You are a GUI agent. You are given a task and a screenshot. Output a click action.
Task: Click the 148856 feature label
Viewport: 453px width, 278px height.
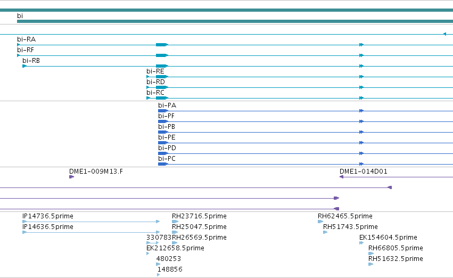170,269
